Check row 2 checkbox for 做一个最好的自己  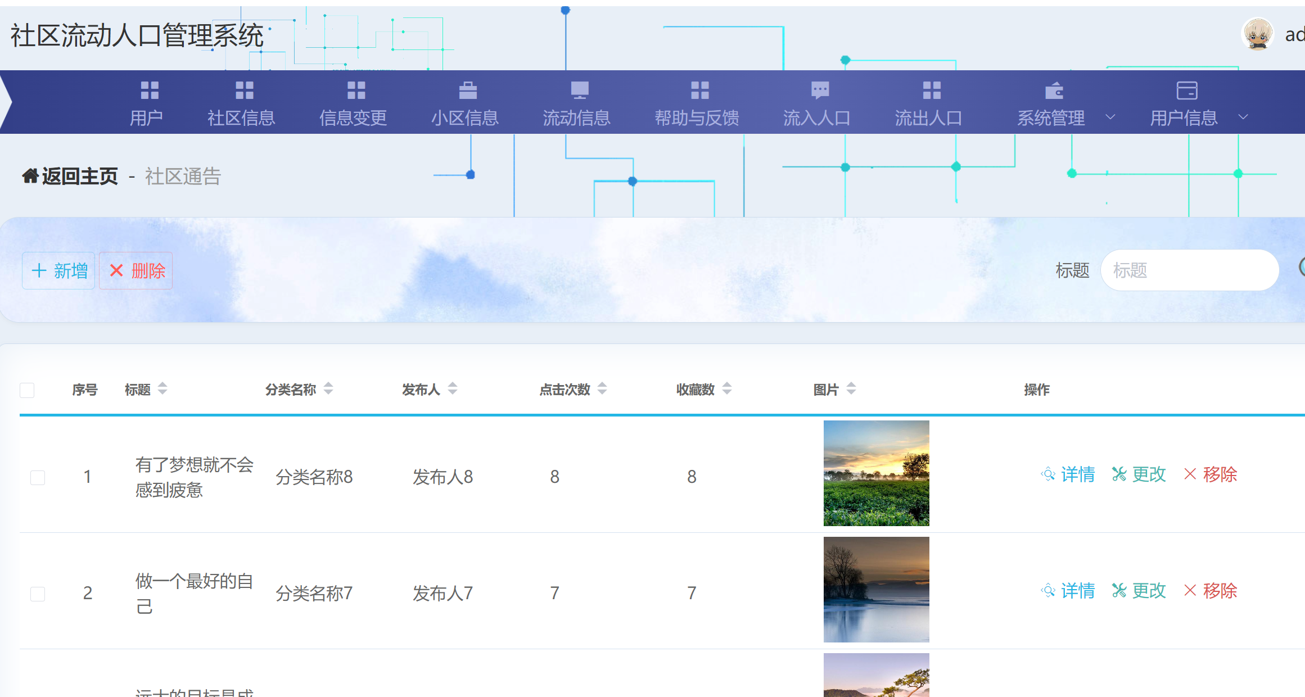coord(38,593)
